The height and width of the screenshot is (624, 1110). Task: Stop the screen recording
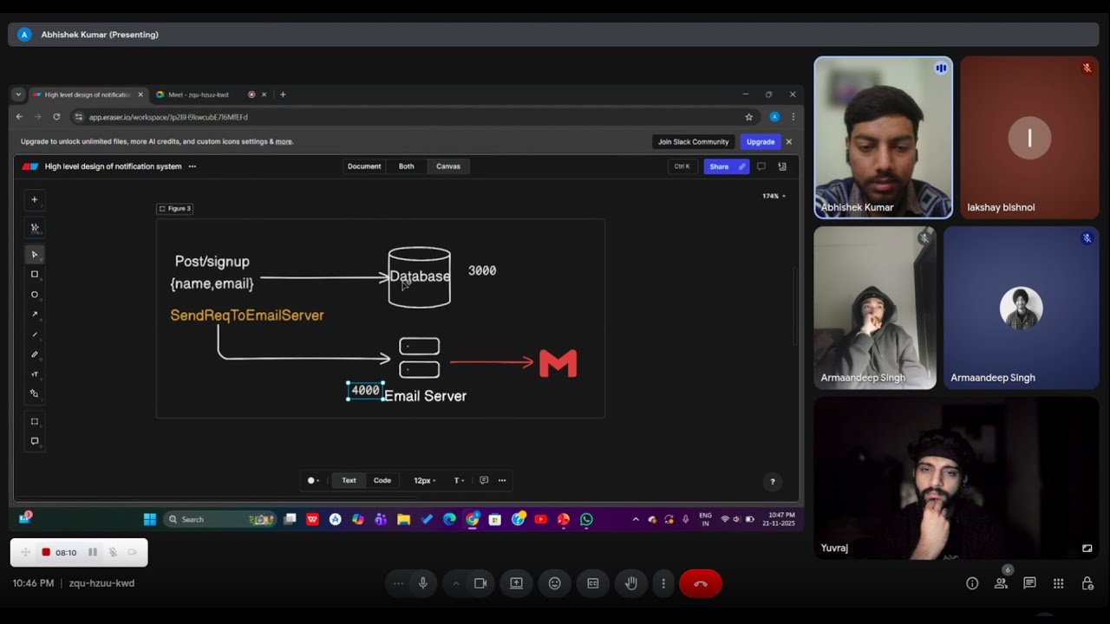tap(46, 552)
